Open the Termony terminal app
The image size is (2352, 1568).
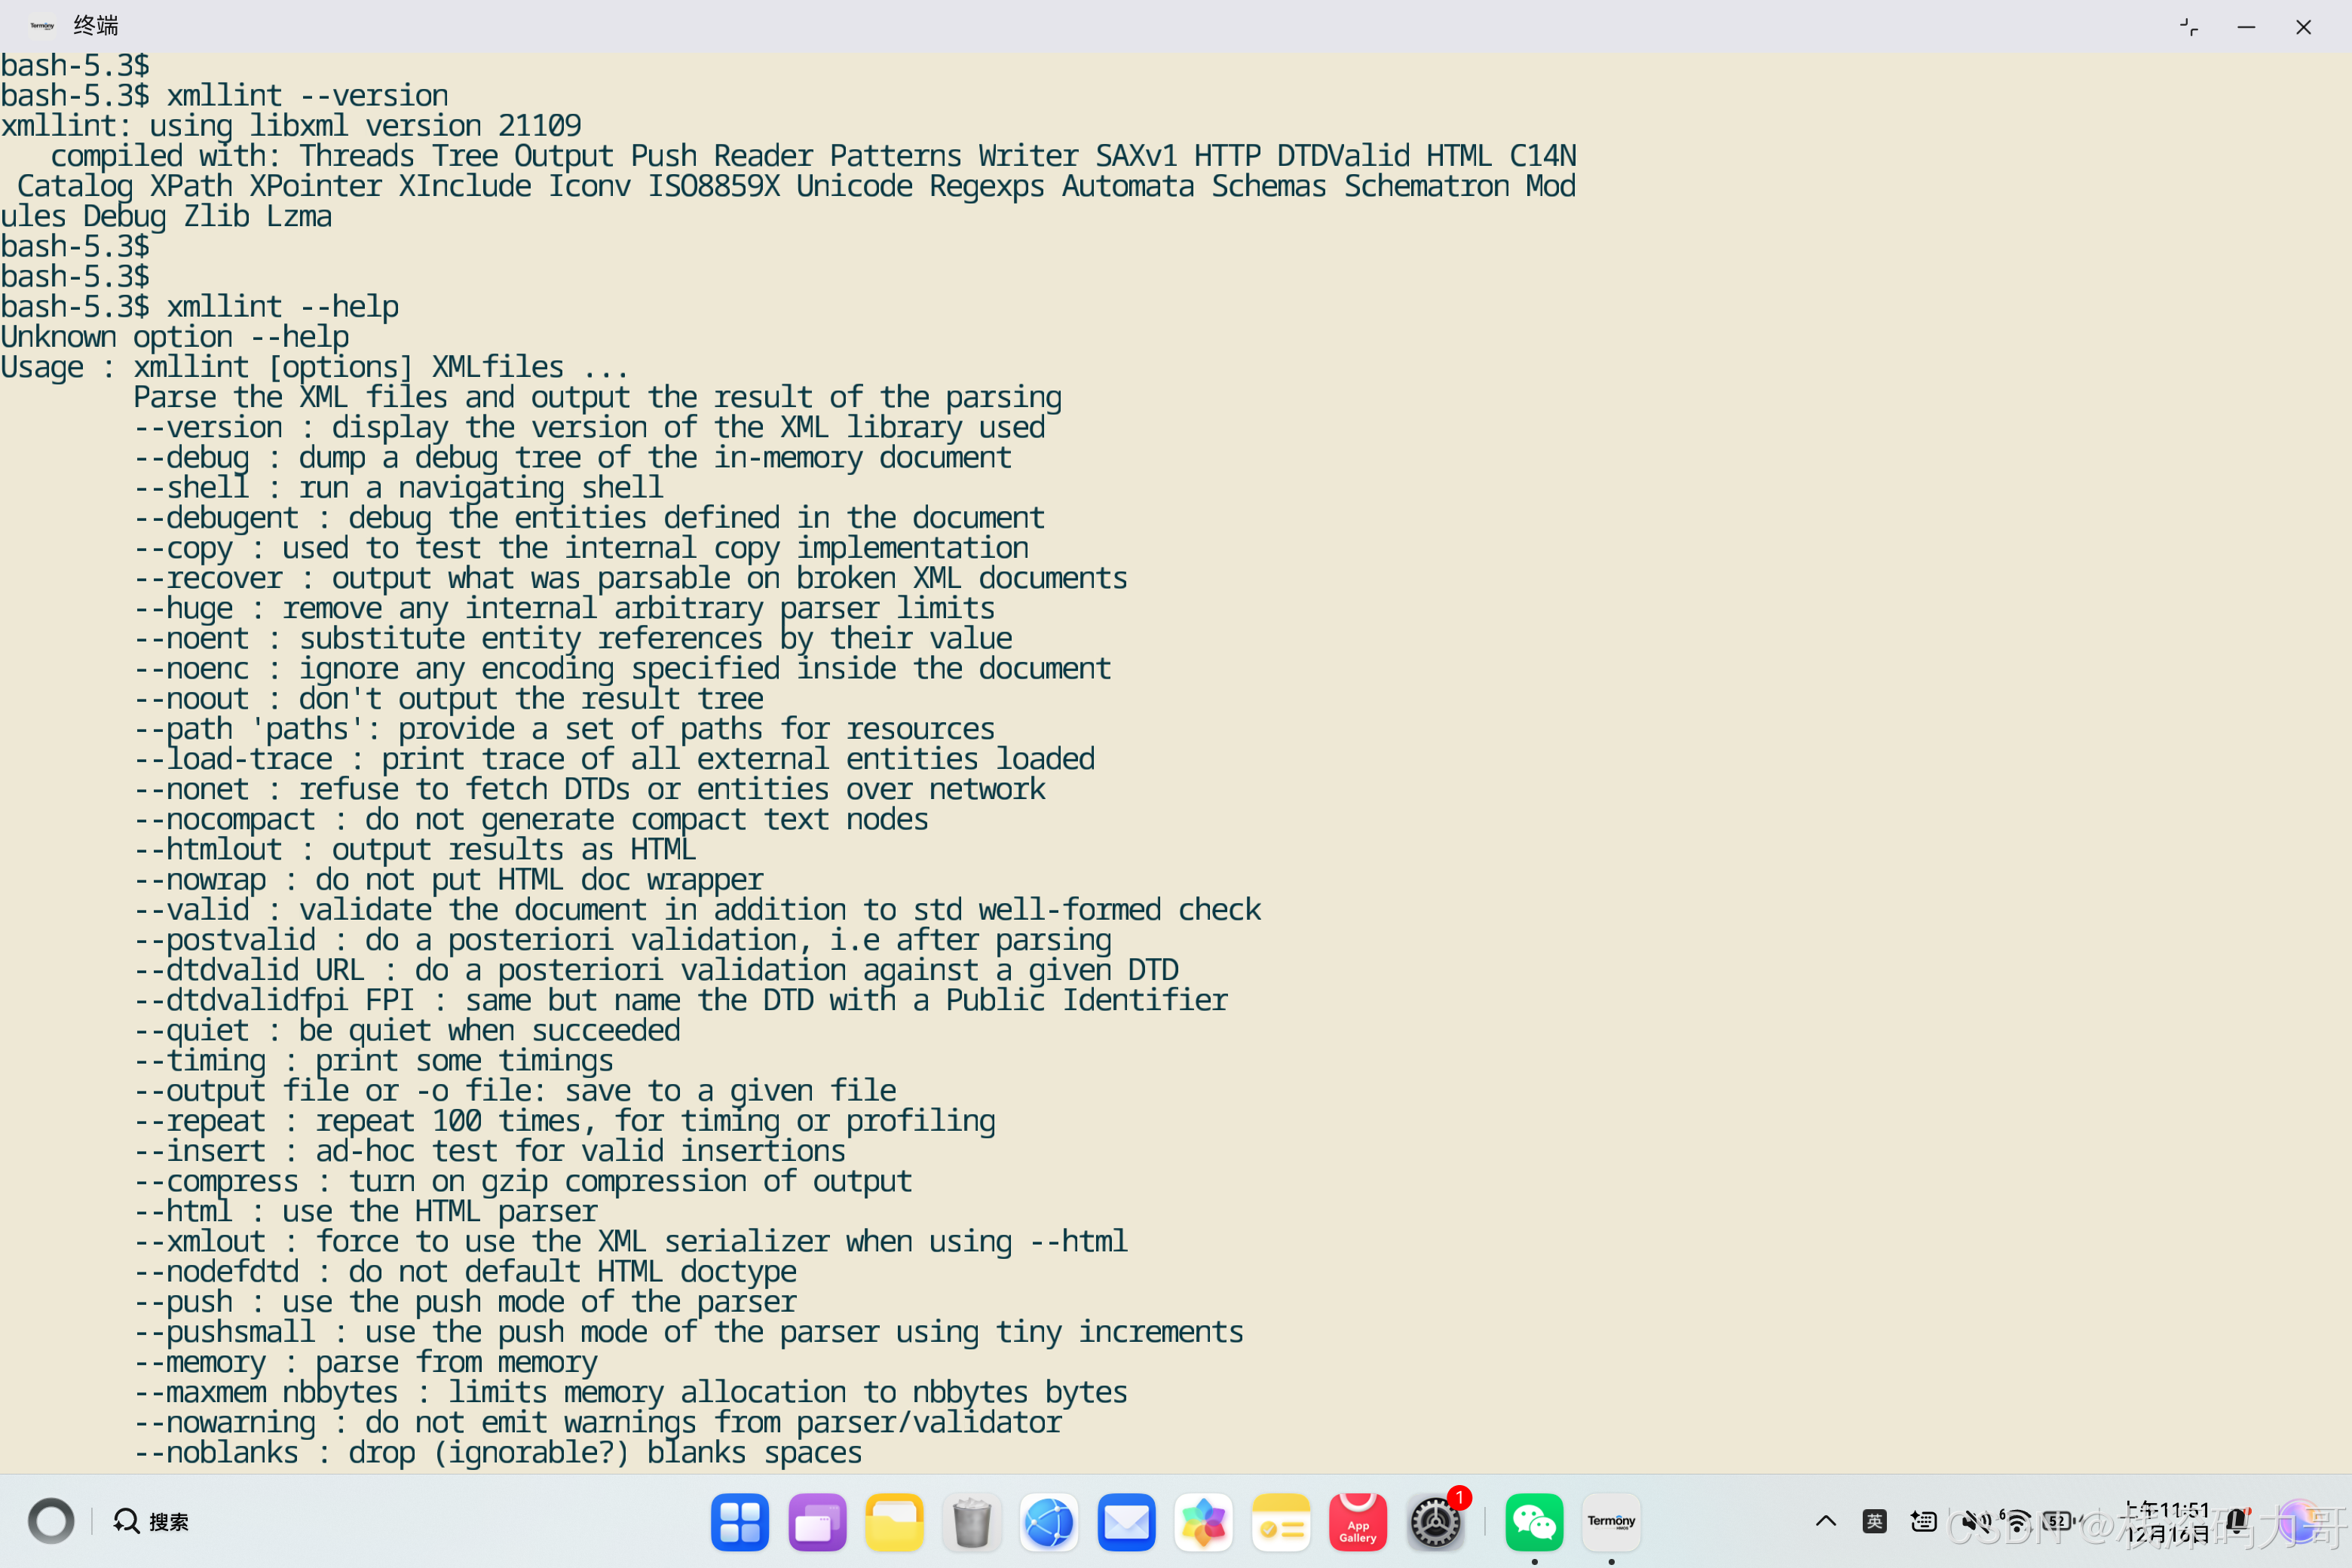pos(1611,1521)
